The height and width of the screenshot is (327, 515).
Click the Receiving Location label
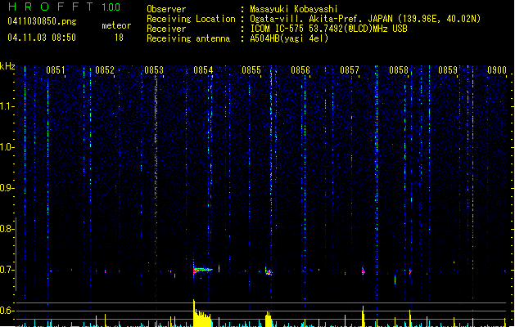coord(191,19)
